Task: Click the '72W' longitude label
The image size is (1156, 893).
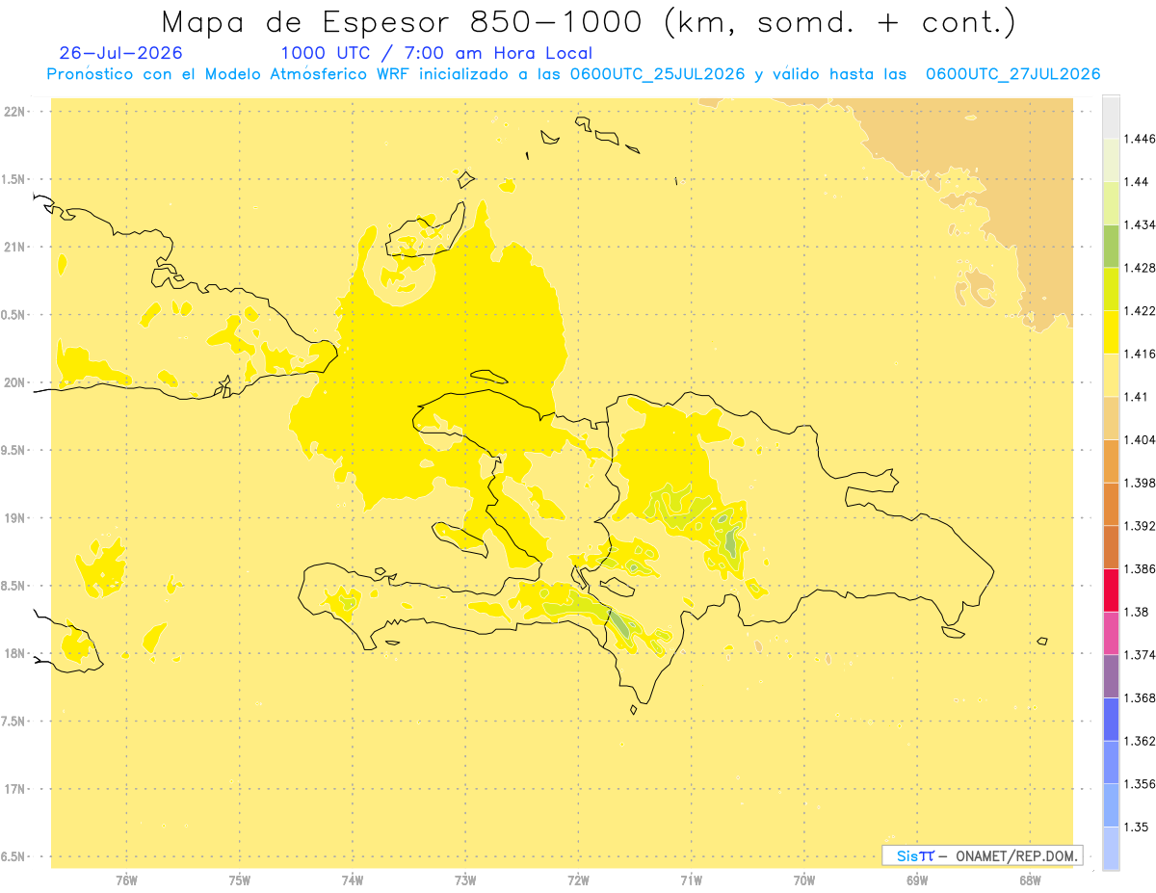Action: coord(578,881)
